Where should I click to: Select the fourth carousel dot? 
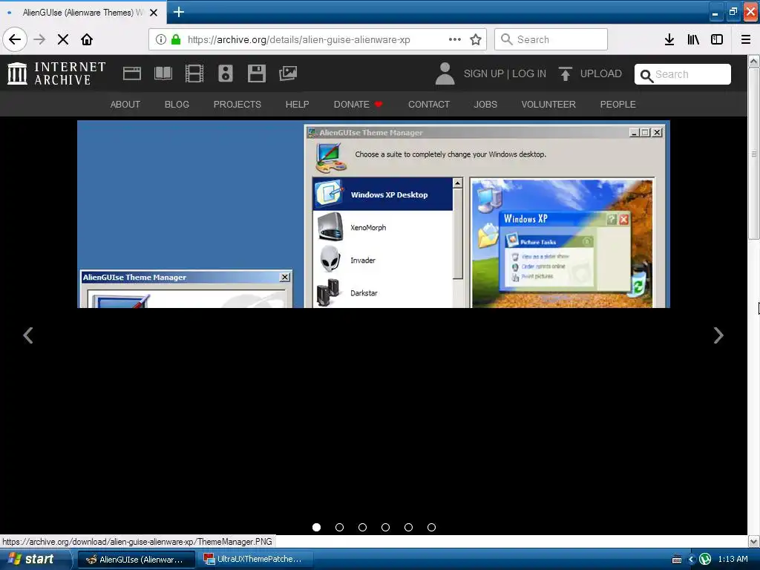pos(385,528)
